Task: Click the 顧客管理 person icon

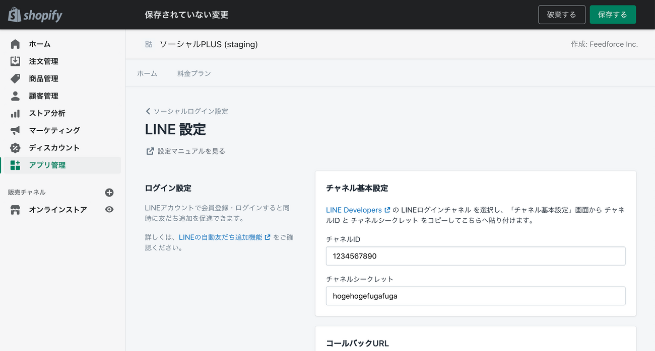Action: click(x=15, y=96)
